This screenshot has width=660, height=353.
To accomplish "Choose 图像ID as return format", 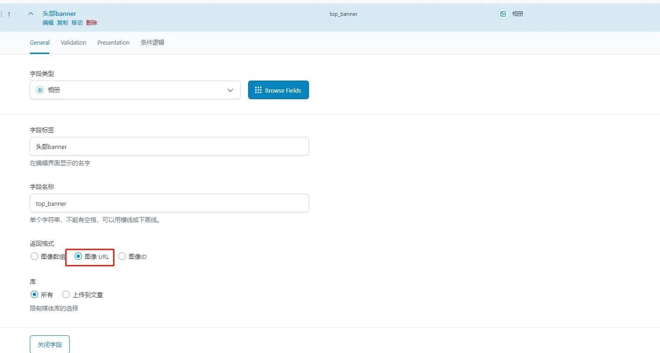I will point(122,256).
